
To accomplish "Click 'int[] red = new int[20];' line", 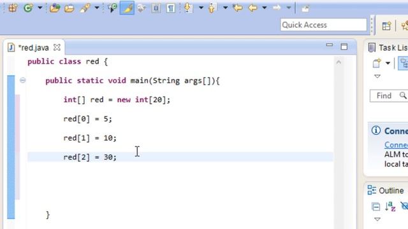I will pos(117,100).
